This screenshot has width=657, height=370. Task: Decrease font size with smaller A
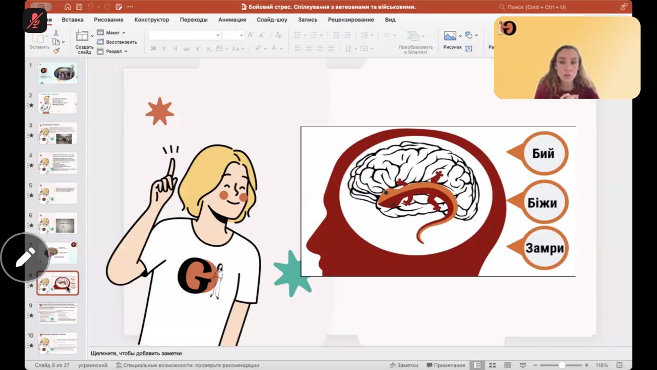pyautogui.click(x=263, y=35)
